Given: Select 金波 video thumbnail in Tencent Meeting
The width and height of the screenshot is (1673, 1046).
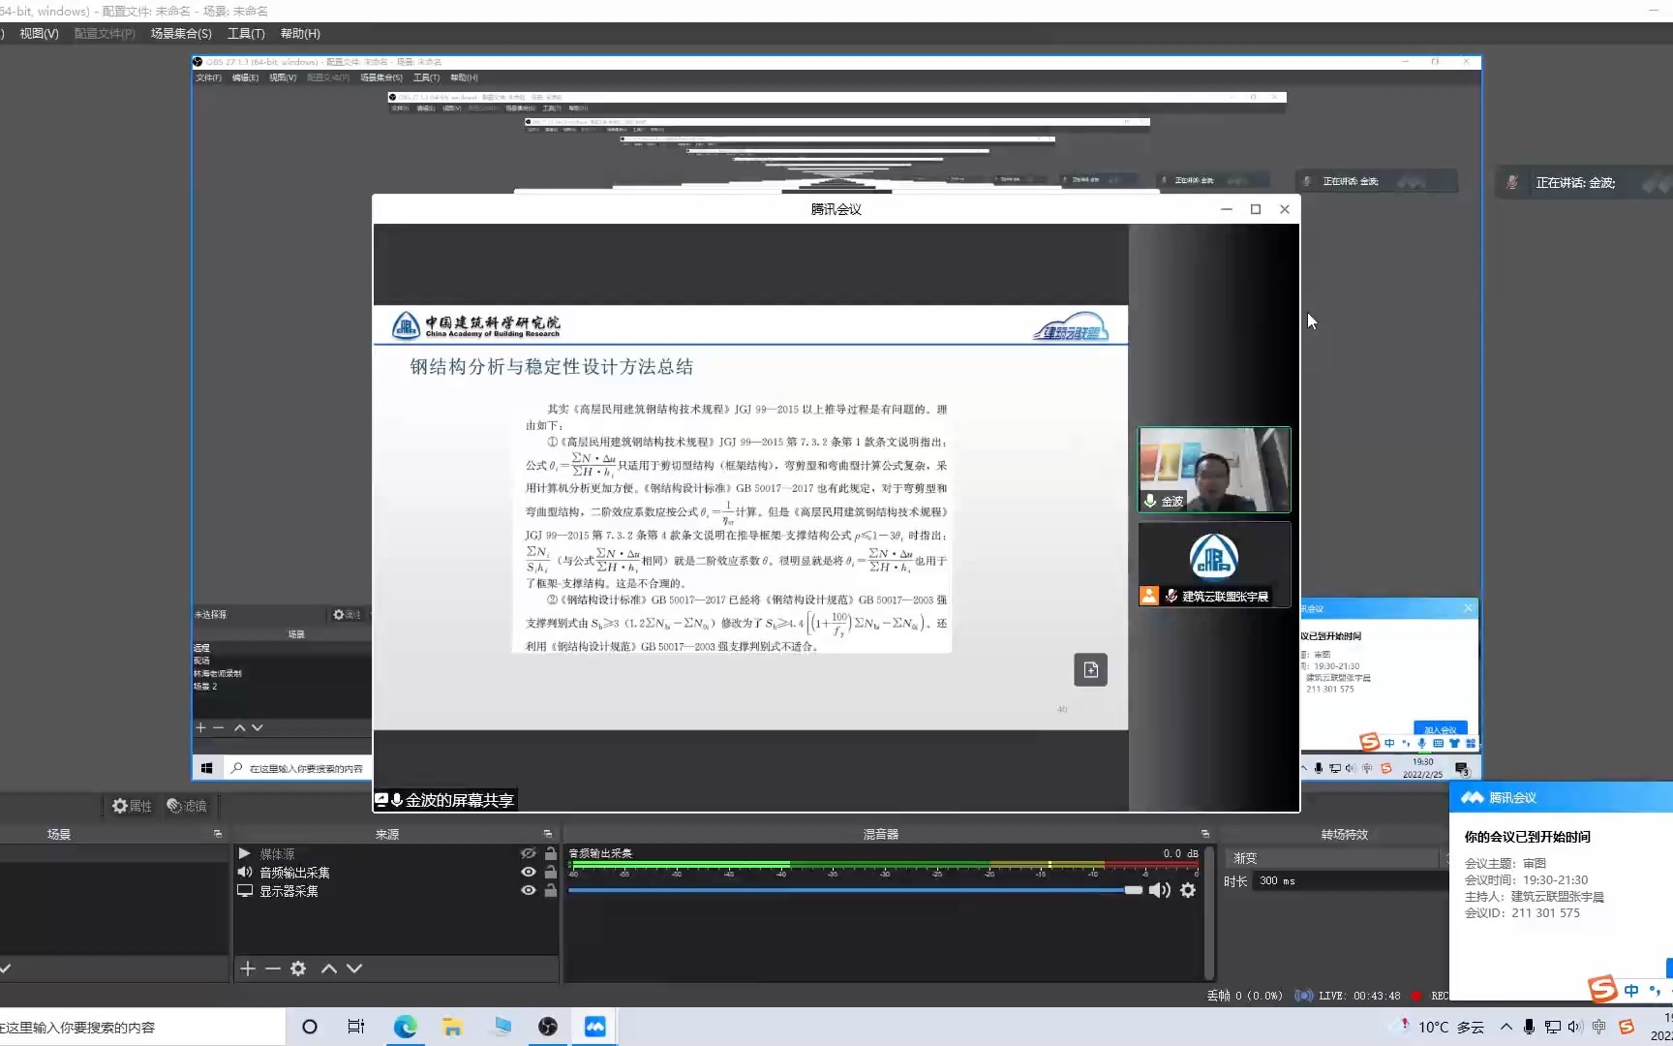Looking at the screenshot, I should point(1214,470).
